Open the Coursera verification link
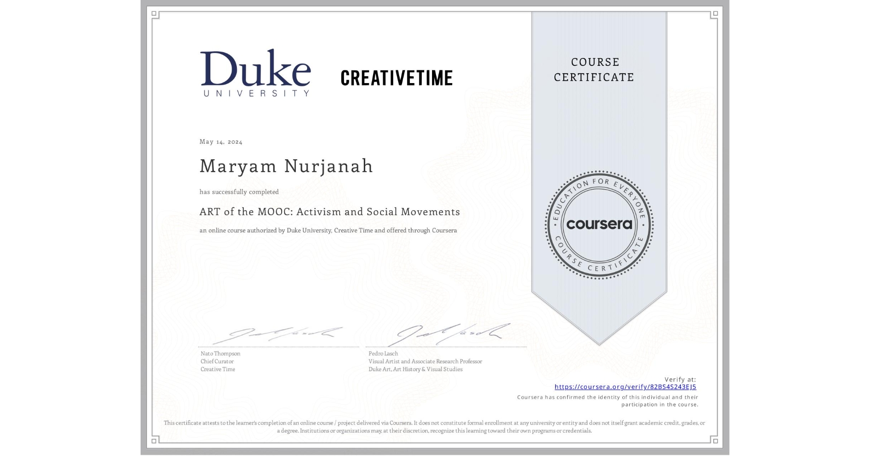The height and width of the screenshot is (456, 871). (x=625, y=387)
